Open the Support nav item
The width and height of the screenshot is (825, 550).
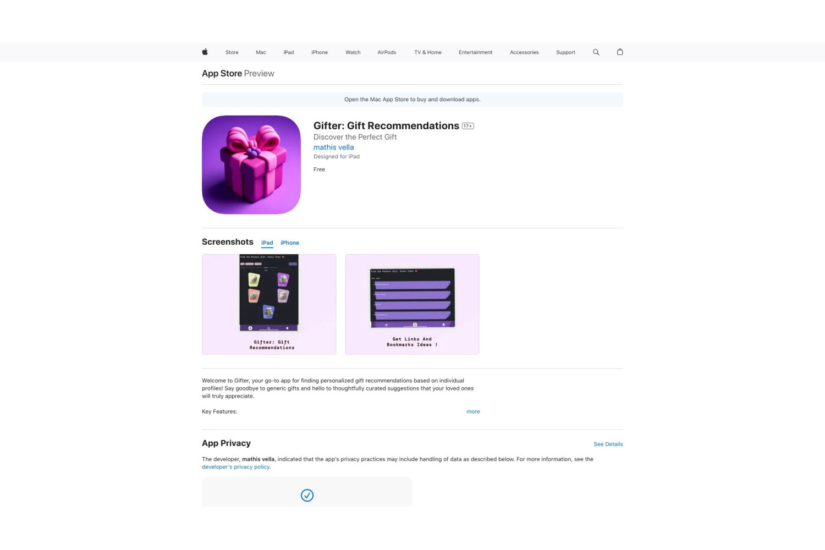coord(565,52)
